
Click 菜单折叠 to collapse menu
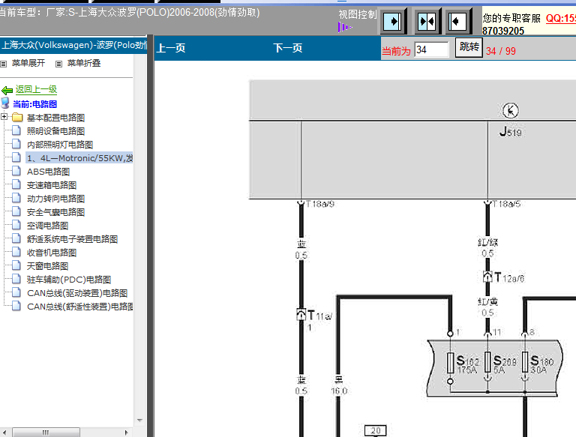coord(84,63)
